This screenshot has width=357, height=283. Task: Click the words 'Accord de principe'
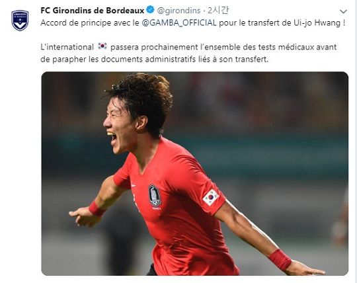(x=73, y=22)
